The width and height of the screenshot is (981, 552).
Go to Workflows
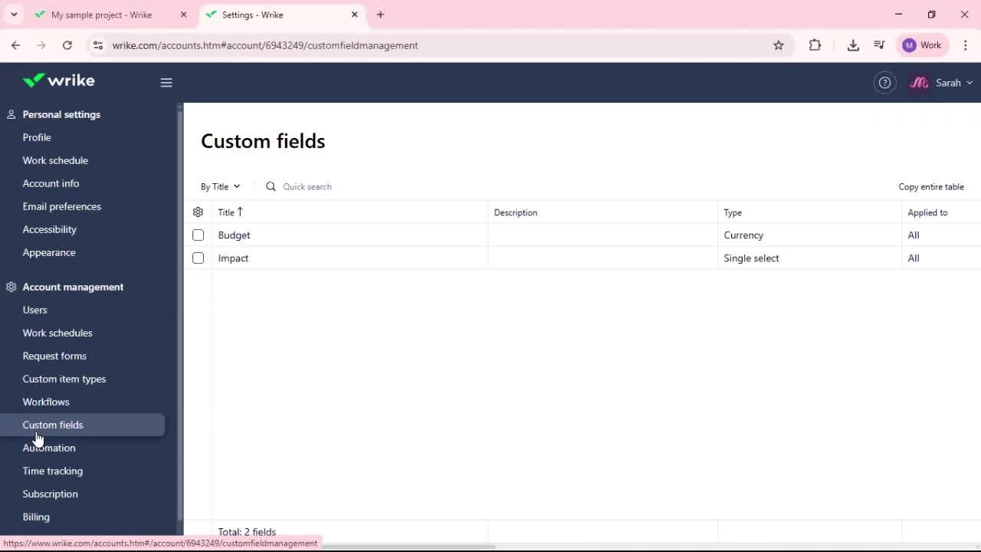(x=46, y=402)
